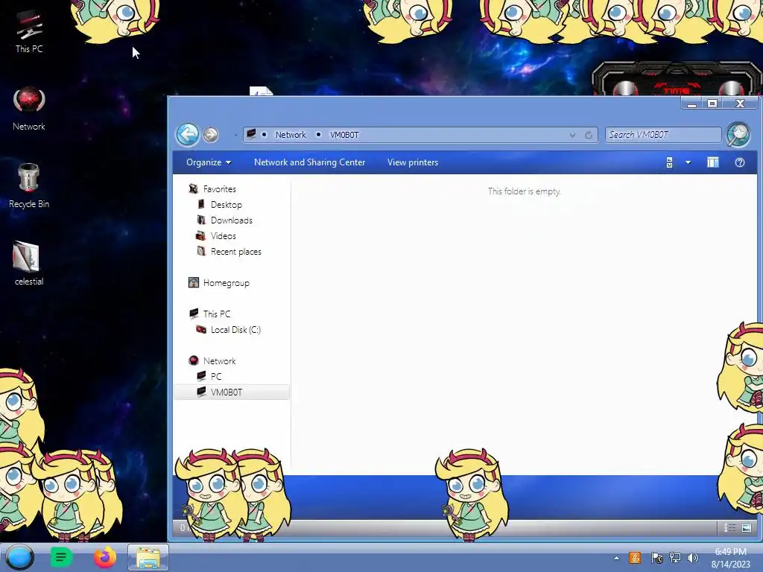Image resolution: width=763 pixels, height=572 pixels.
Task: Open the Organize menu
Action: coord(209,162)
